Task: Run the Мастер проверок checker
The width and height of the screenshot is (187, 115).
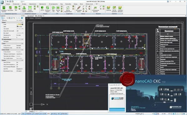Action: tap(114, 9)
